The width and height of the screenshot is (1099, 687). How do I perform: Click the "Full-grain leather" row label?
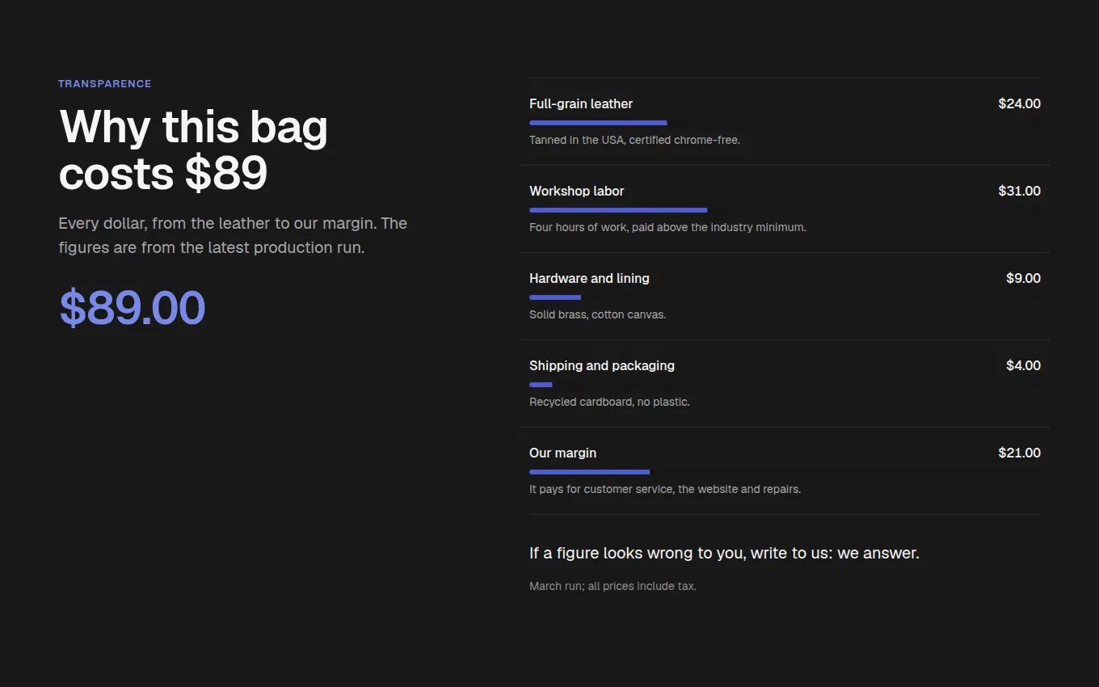581,103
